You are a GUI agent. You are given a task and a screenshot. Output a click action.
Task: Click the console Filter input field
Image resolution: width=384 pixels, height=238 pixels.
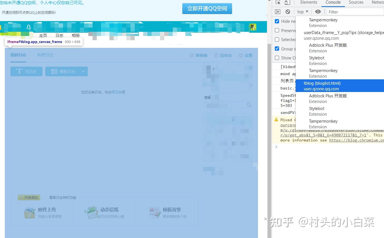pos(355,12)
